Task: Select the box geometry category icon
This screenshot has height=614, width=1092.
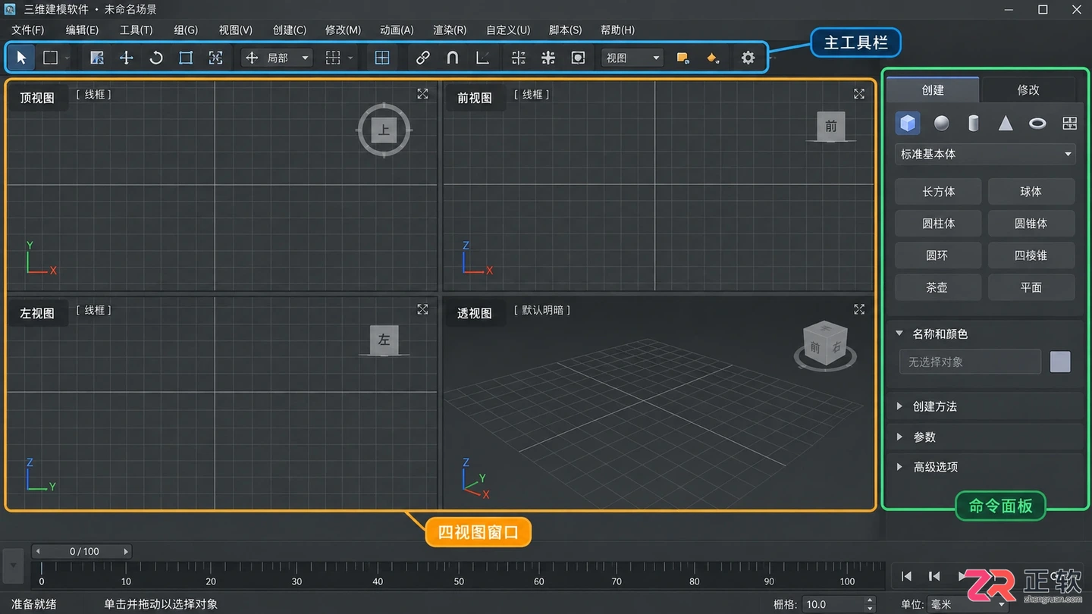Action: coord(908,123)
